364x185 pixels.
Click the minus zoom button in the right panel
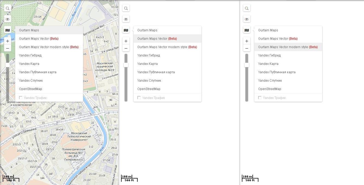[x=247, y=48]
